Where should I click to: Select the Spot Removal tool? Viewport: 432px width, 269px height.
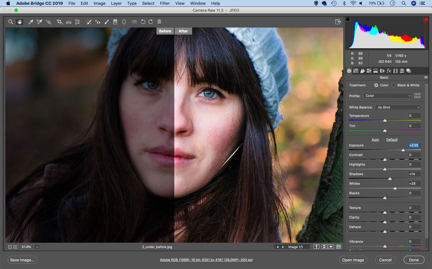tap(89, 21)
